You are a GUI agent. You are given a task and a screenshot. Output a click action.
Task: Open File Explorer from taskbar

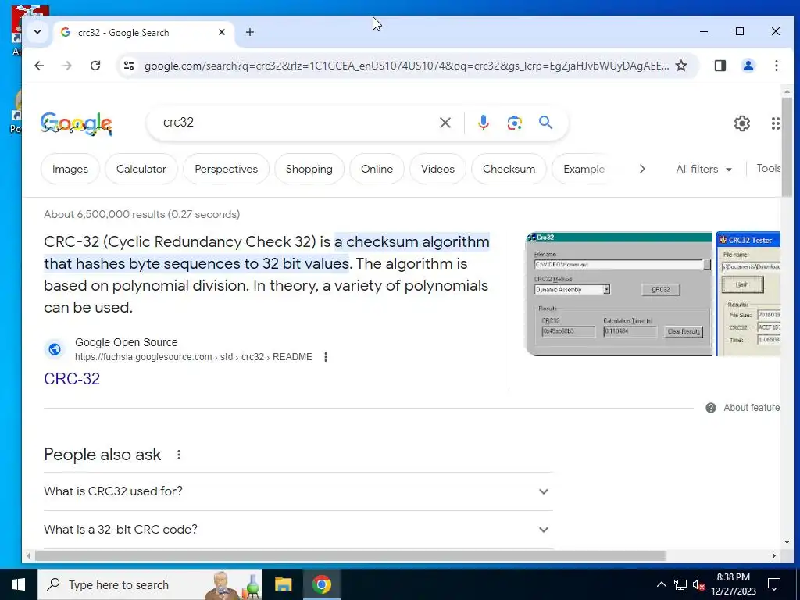click(283, 584)
